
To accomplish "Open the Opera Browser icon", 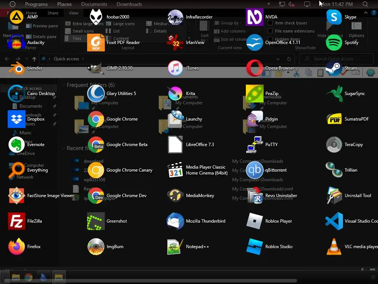I will (x=255, y=68).
